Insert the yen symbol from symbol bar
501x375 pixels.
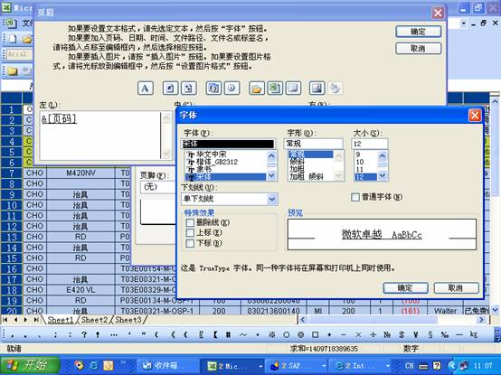(x=416, y=334)
